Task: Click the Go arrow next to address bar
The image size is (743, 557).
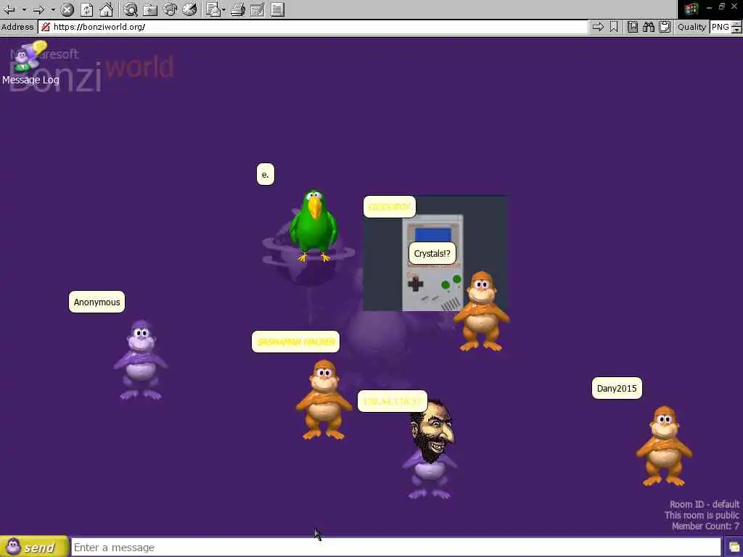Action: (x=598, y=27)
